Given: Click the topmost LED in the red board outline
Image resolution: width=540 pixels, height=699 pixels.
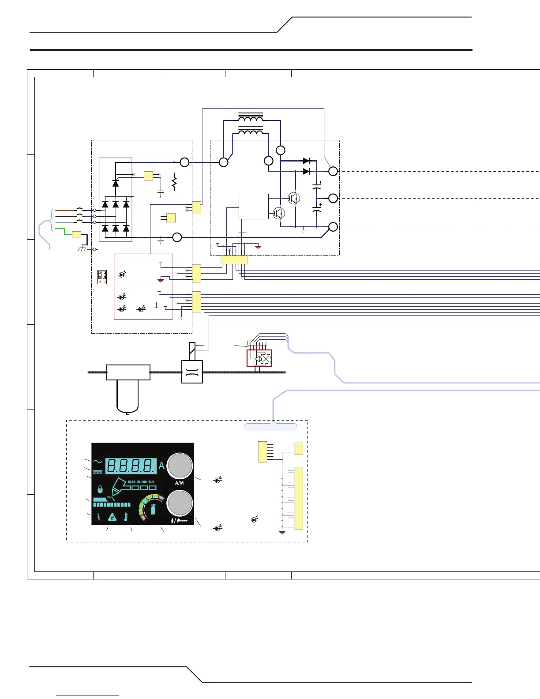Looking at the screenshot, I should (122, 274).
